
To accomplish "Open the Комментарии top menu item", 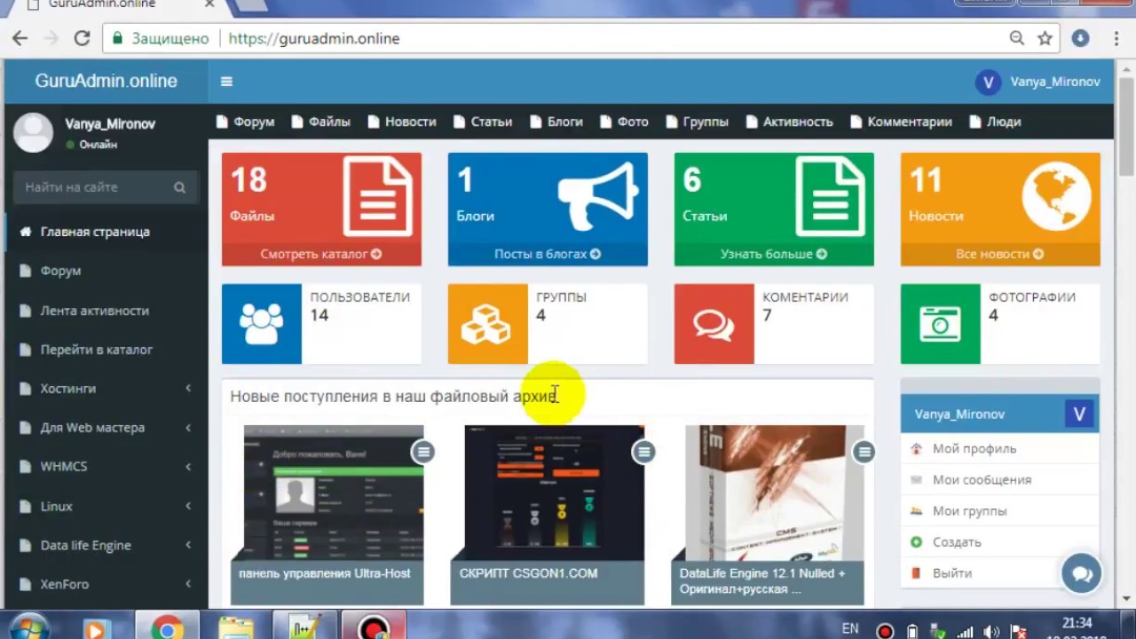I will pyautogui.click(x=902, y=122).
